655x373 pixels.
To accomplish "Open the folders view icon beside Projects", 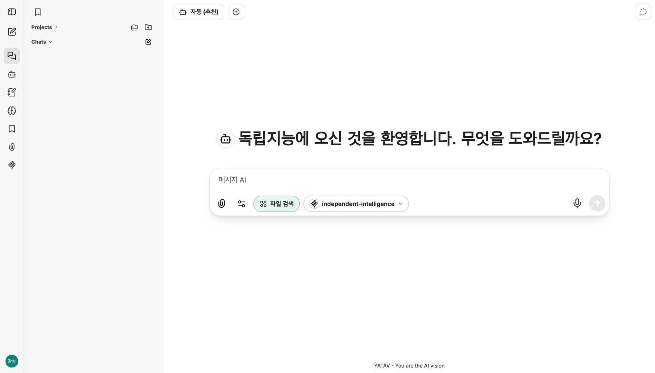I will pos(135,27).
